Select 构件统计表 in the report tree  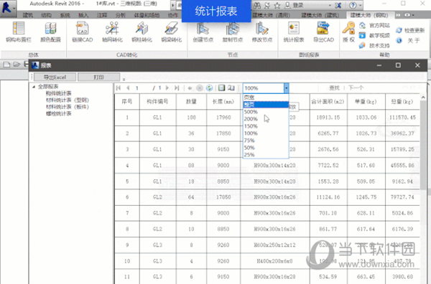tap(59, 93)
